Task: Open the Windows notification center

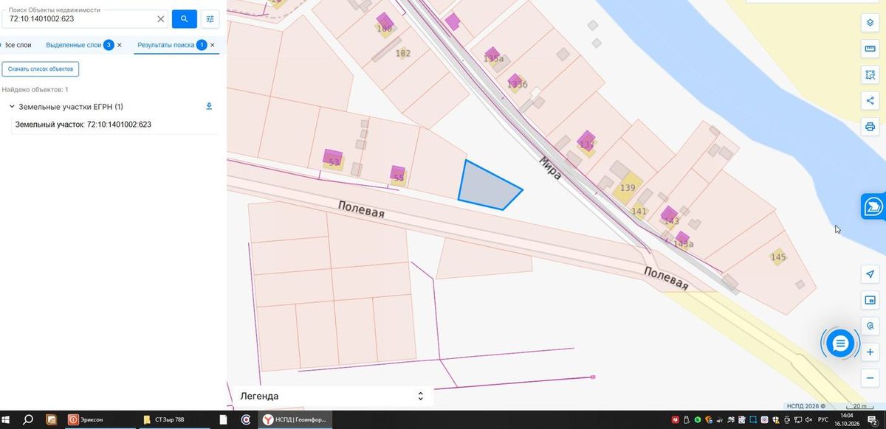Action: point(872,420)
